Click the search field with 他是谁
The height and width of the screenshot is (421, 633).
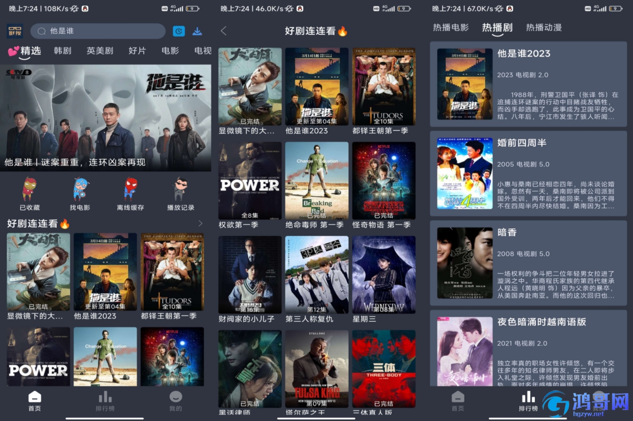point(98,31)
